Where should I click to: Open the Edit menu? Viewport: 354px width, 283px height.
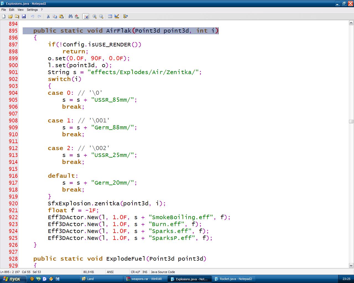(12, 10)
